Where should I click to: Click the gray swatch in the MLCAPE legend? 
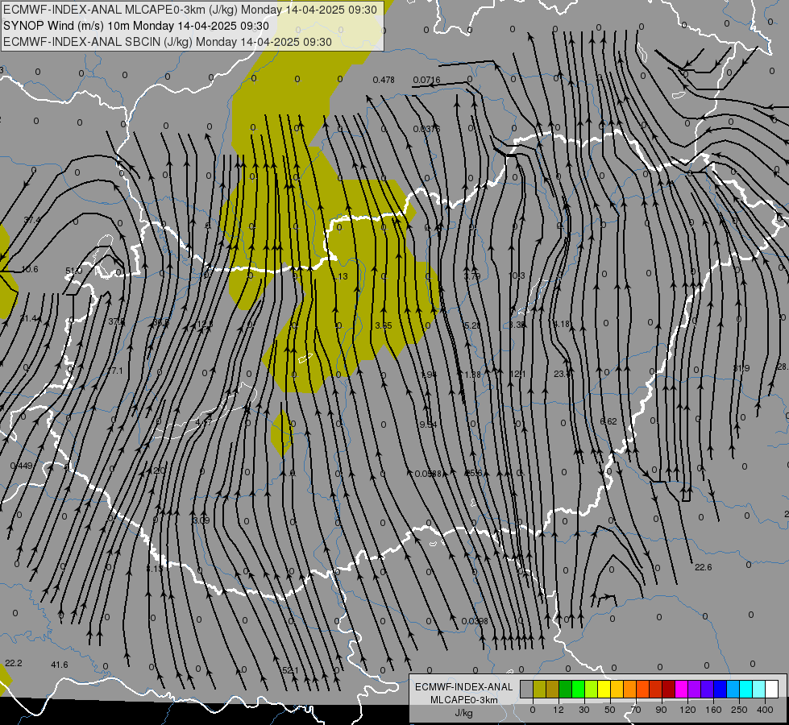(x=526, y=689)
